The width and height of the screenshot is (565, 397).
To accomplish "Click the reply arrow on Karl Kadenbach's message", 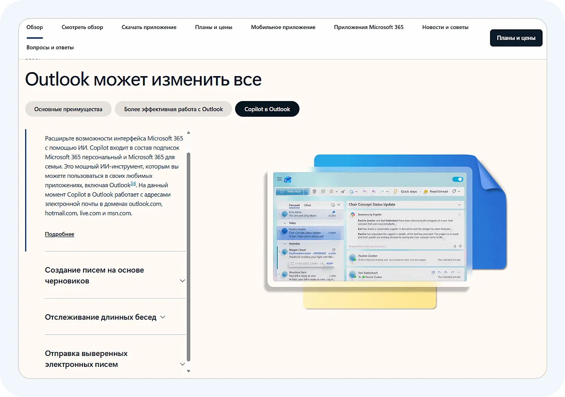I will (440, 272).
